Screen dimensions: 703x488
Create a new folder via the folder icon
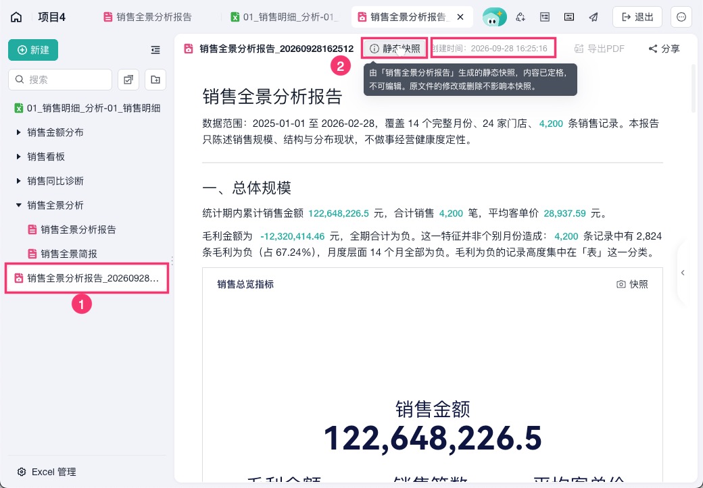click(155, 80)
